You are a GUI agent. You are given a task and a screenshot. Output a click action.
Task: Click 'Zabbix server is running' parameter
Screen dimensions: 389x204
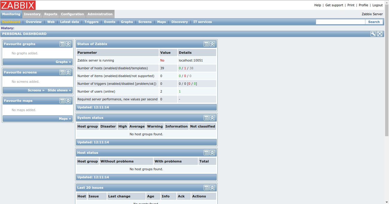pyautogui.click(x=96, y=60)
